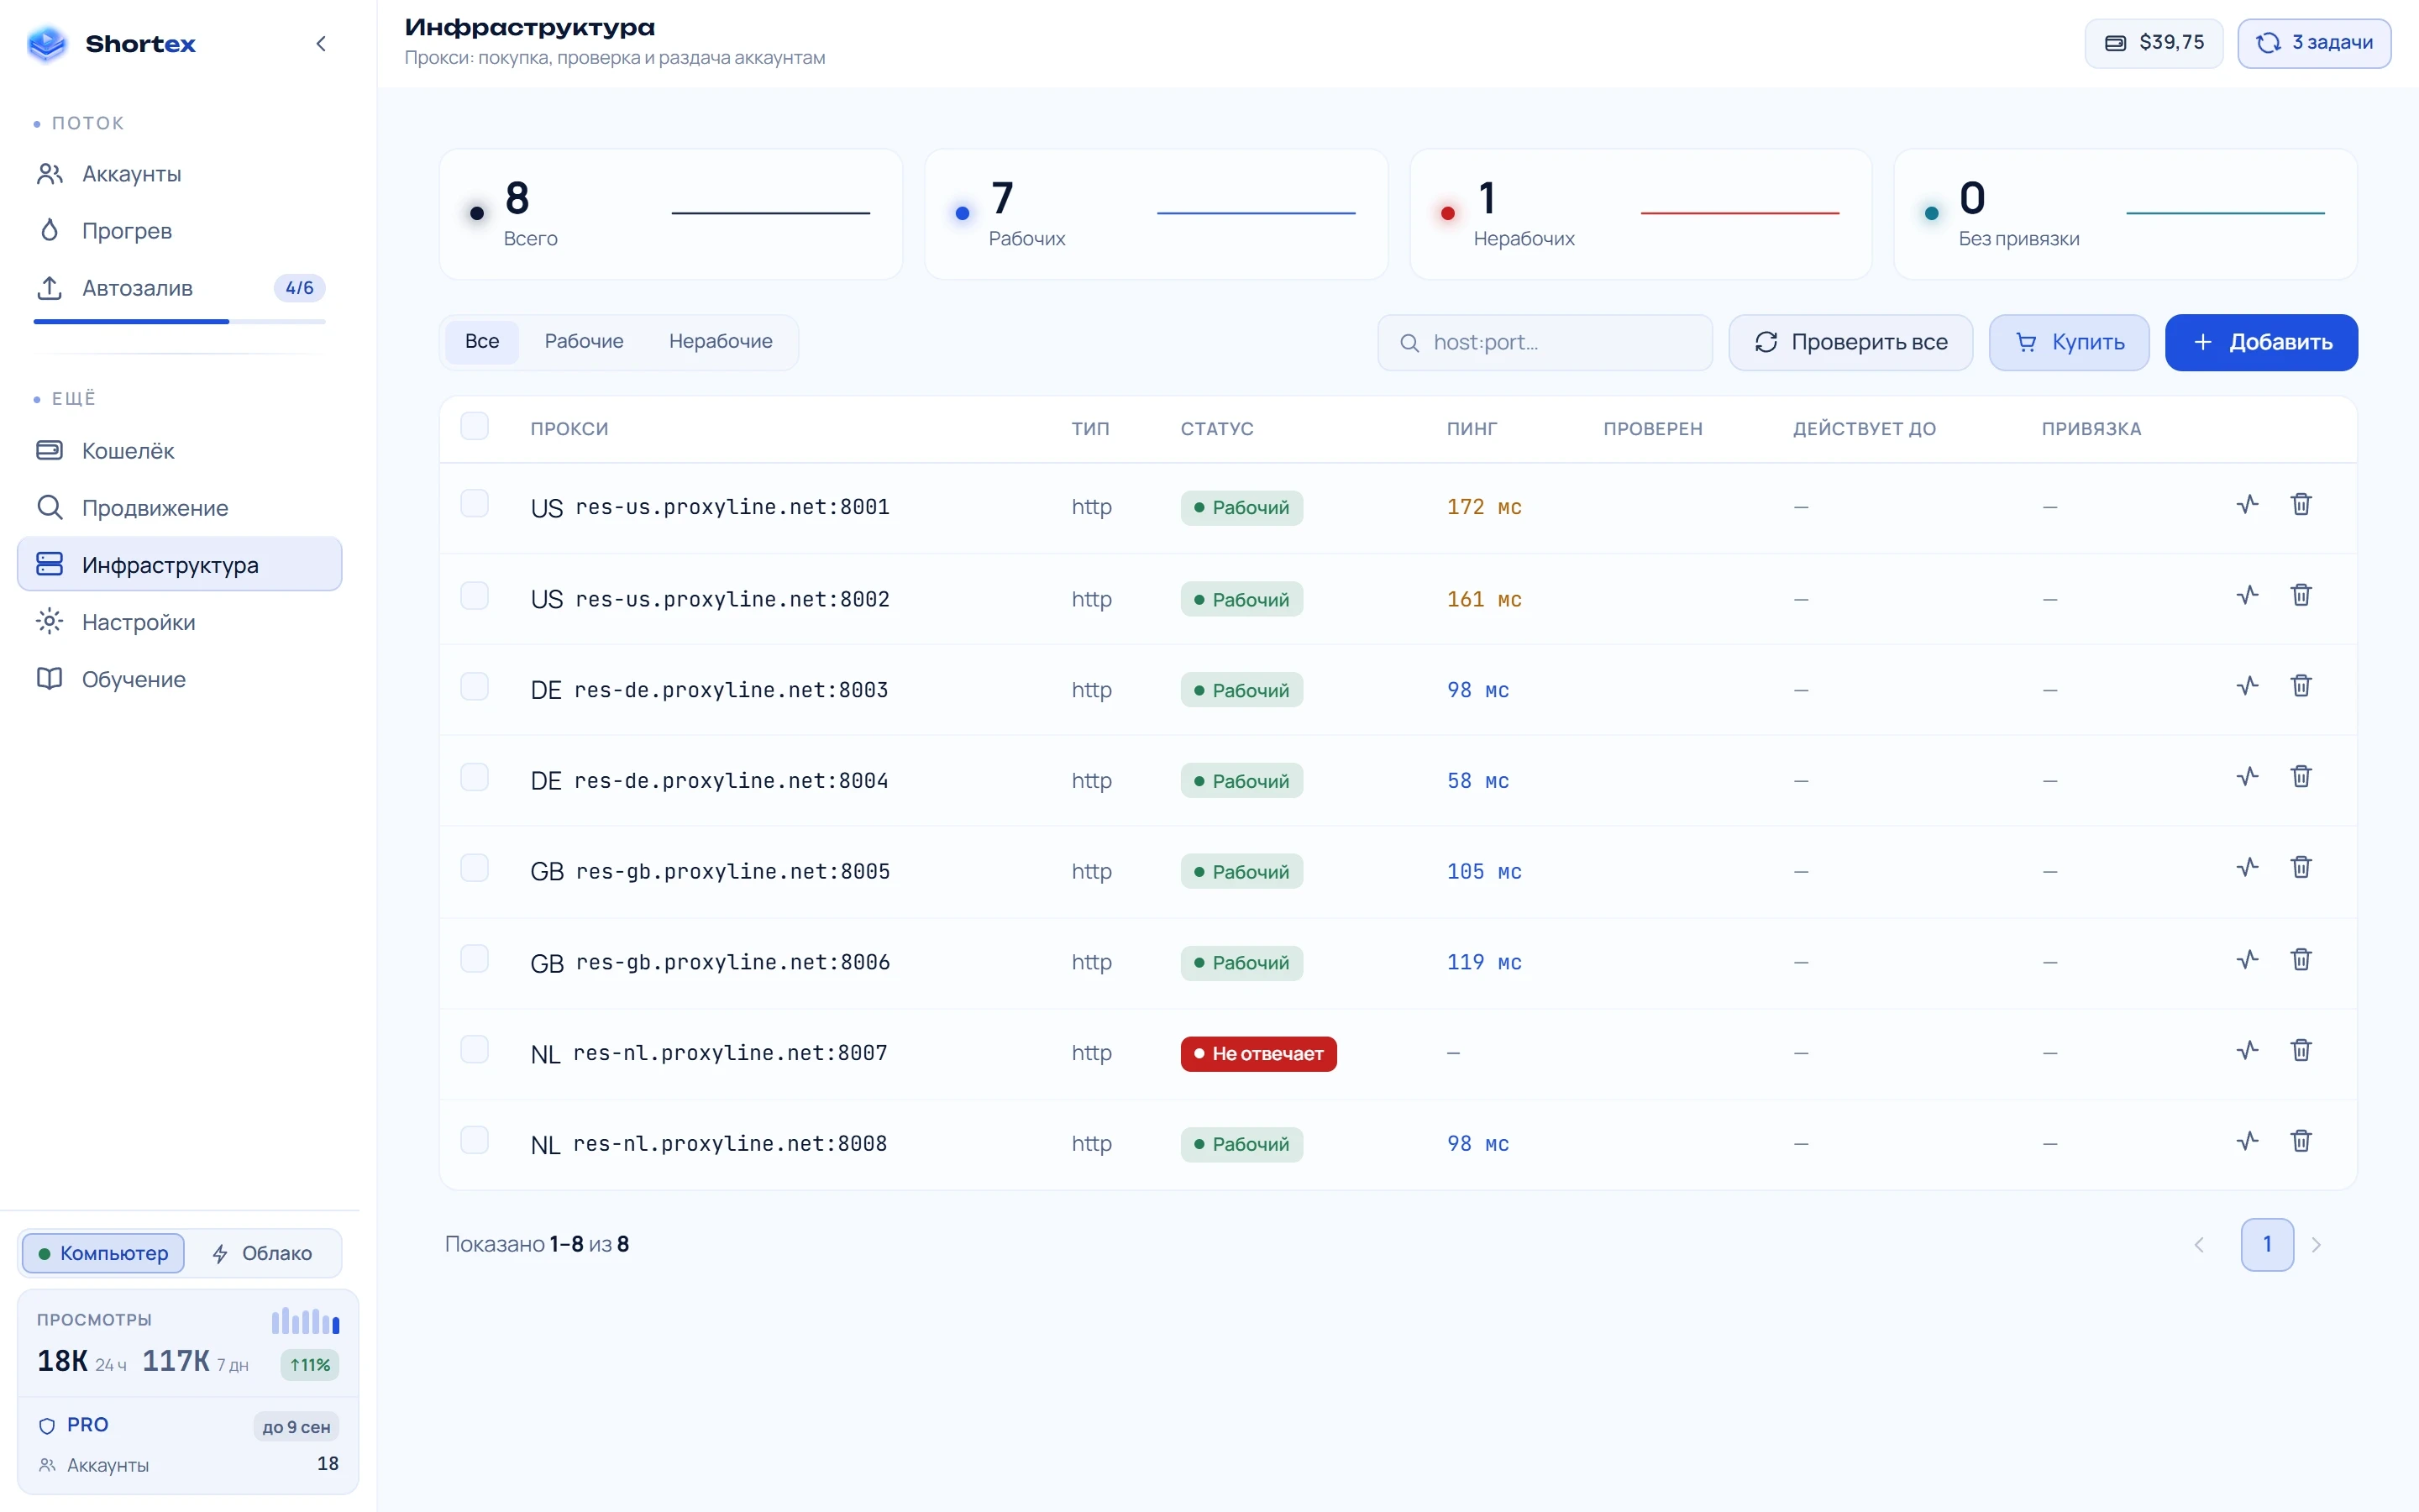Click the Shortex logo icon
Screen dimensions: 2419x1512
(x=46, y=43)
